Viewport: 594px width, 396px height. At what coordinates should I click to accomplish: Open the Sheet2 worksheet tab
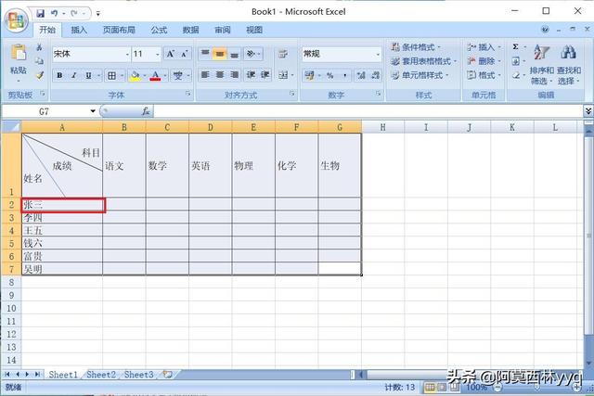pos(101,375)
